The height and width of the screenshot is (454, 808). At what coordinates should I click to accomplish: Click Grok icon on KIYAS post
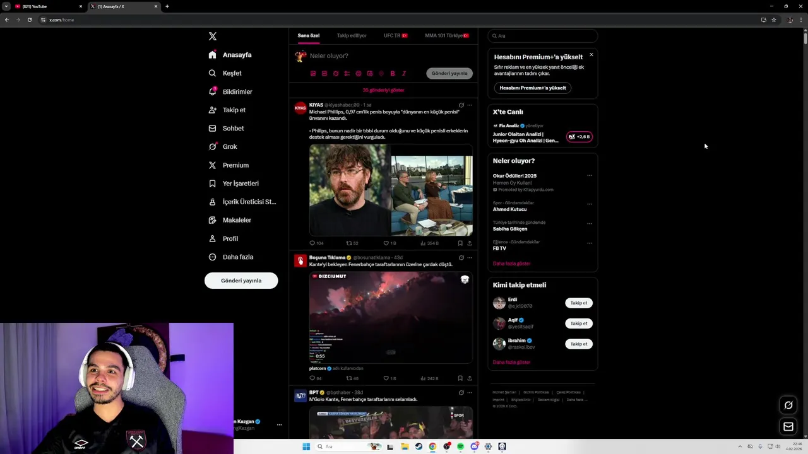[x=461, y=105]
